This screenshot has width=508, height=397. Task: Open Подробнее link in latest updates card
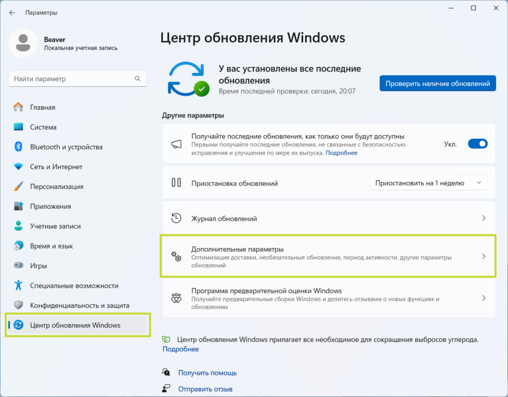tap(341, 153)
